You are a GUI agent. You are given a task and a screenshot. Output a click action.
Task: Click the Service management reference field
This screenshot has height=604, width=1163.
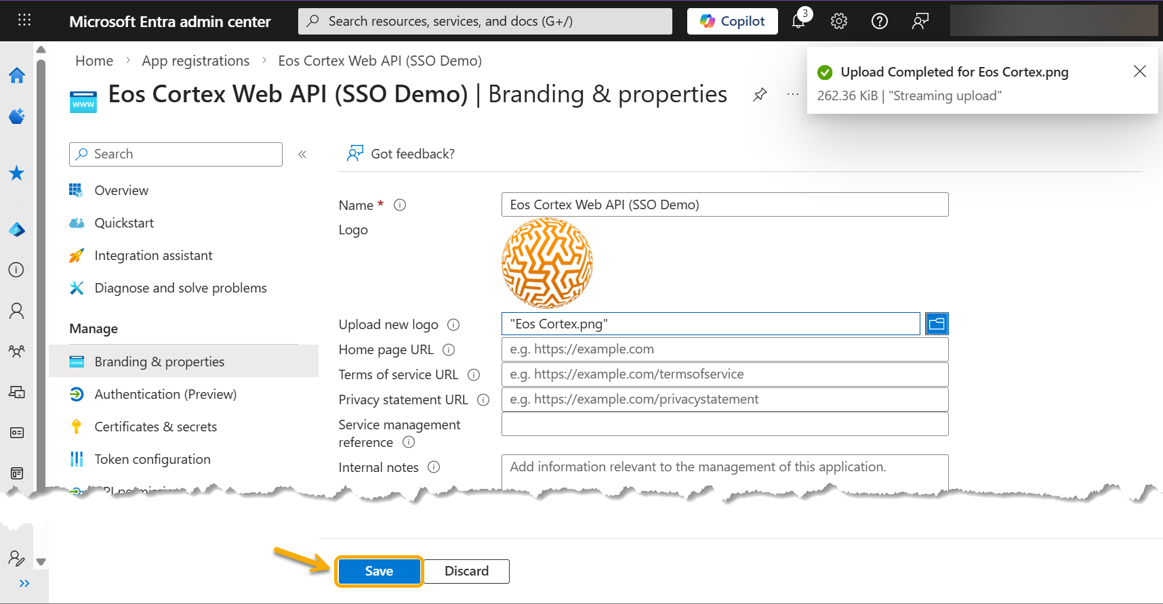pos(725,425)
